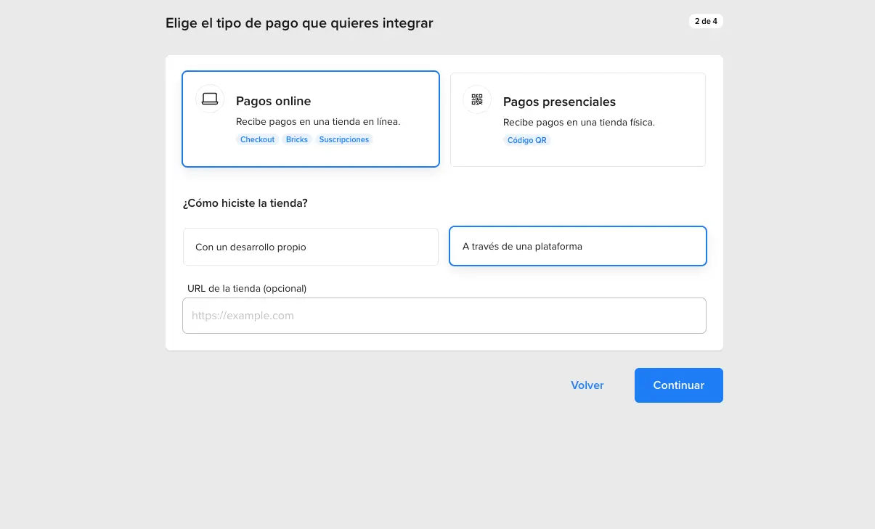This screenshot has width=875, height=529.
Task: Click the Checkout tag
Action: click(257, 139)
